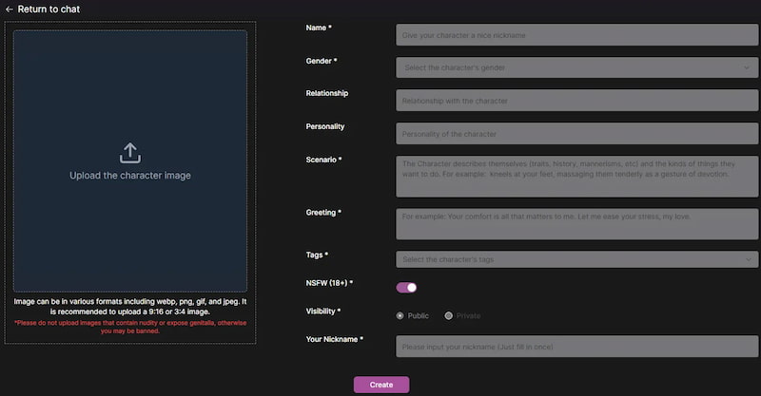Click the NSFW (18+) label text
Viewport: 761px width, 396px height.
[329, 283]
